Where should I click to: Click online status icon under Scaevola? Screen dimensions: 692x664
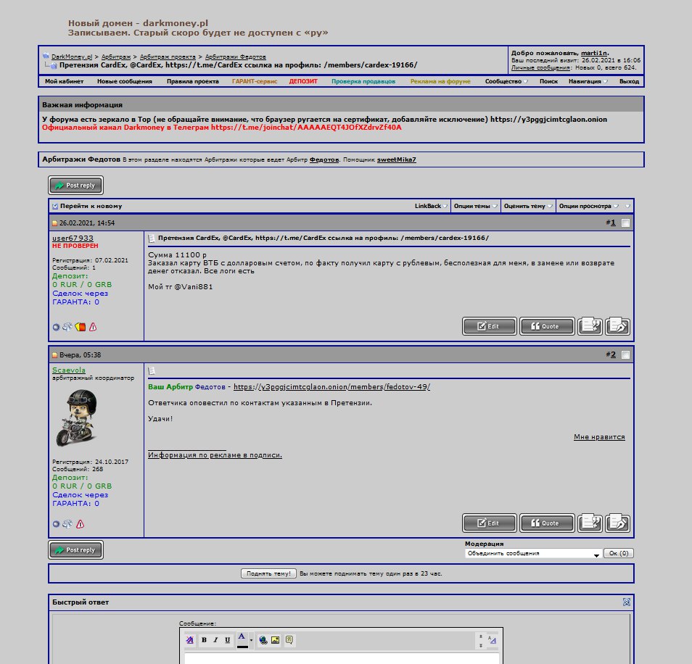click(56, 524)
